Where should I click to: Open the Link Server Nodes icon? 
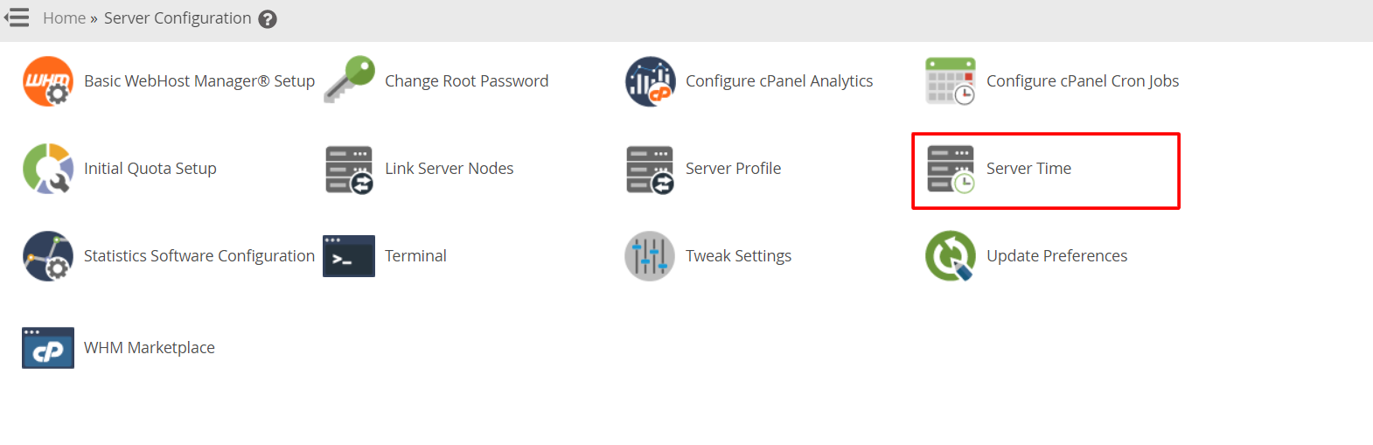pos(349,170)
